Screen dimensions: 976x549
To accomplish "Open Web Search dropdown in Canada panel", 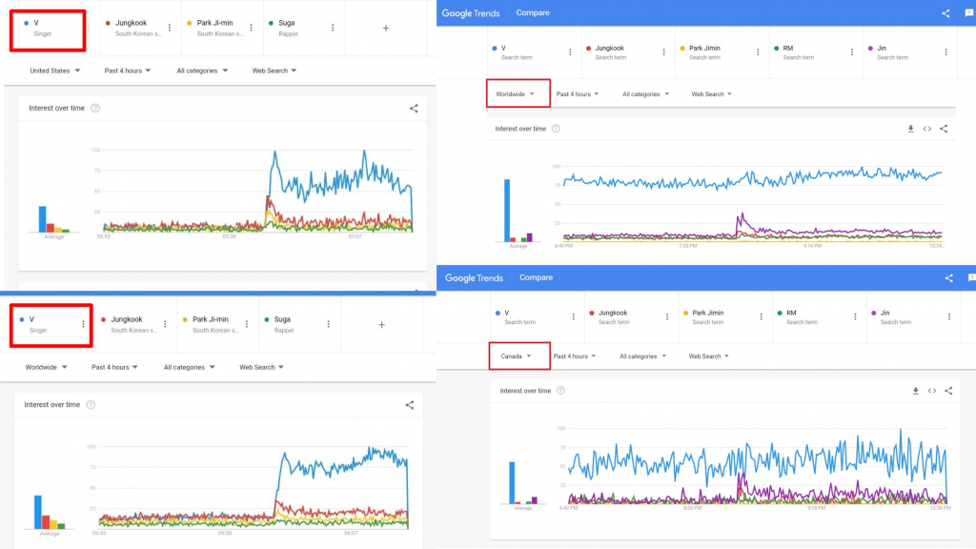I will [708, 356].
